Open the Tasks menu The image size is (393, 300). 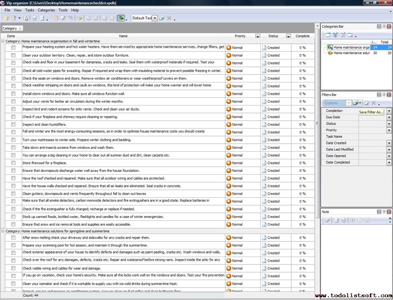[x=30, y=10]
